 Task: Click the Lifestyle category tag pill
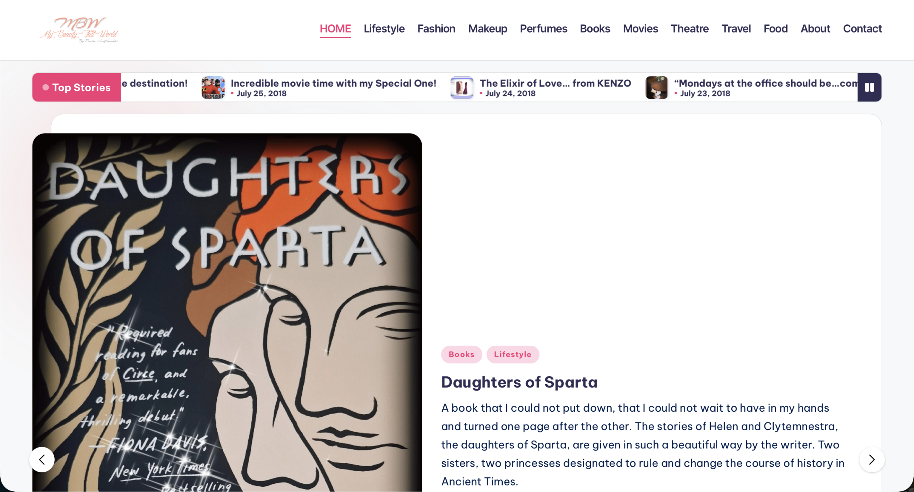click(x=513, y=355)
